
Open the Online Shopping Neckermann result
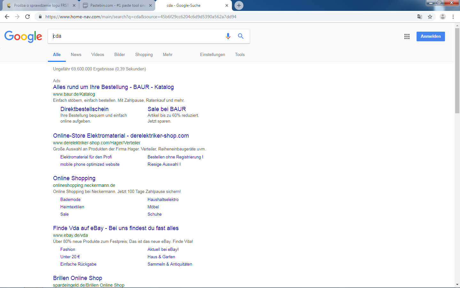click(74, 178)
